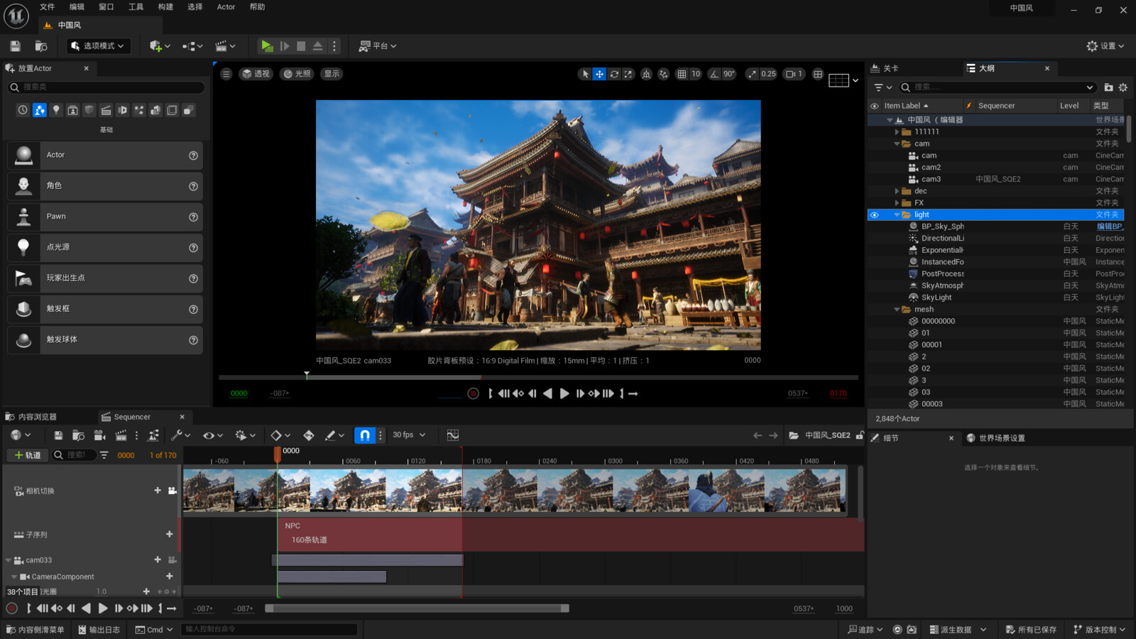The image size is (1136, 639).
Task: Toggle the grid snap icon in the viewport
Action: (x=682, y=74)
